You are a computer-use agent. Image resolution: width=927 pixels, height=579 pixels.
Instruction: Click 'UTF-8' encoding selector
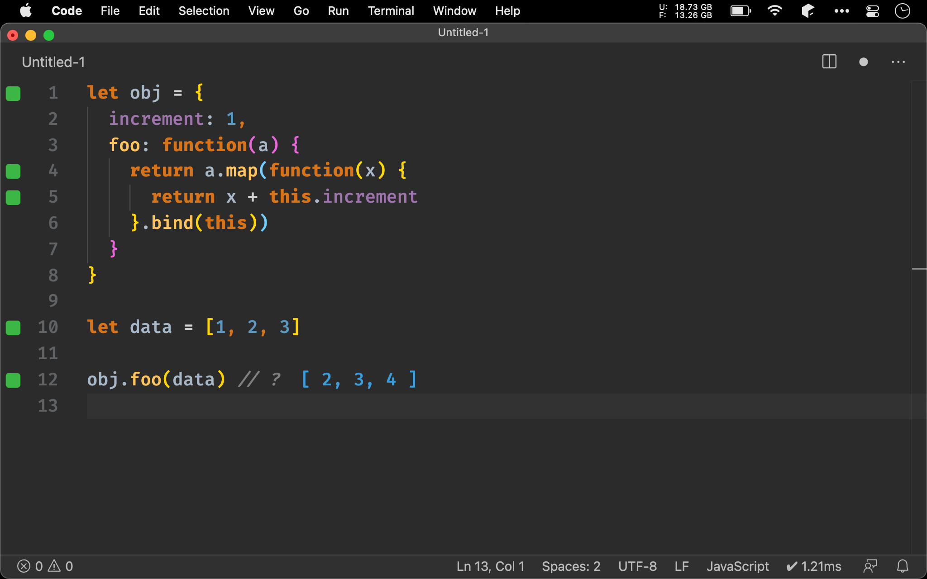coord(637,566)
